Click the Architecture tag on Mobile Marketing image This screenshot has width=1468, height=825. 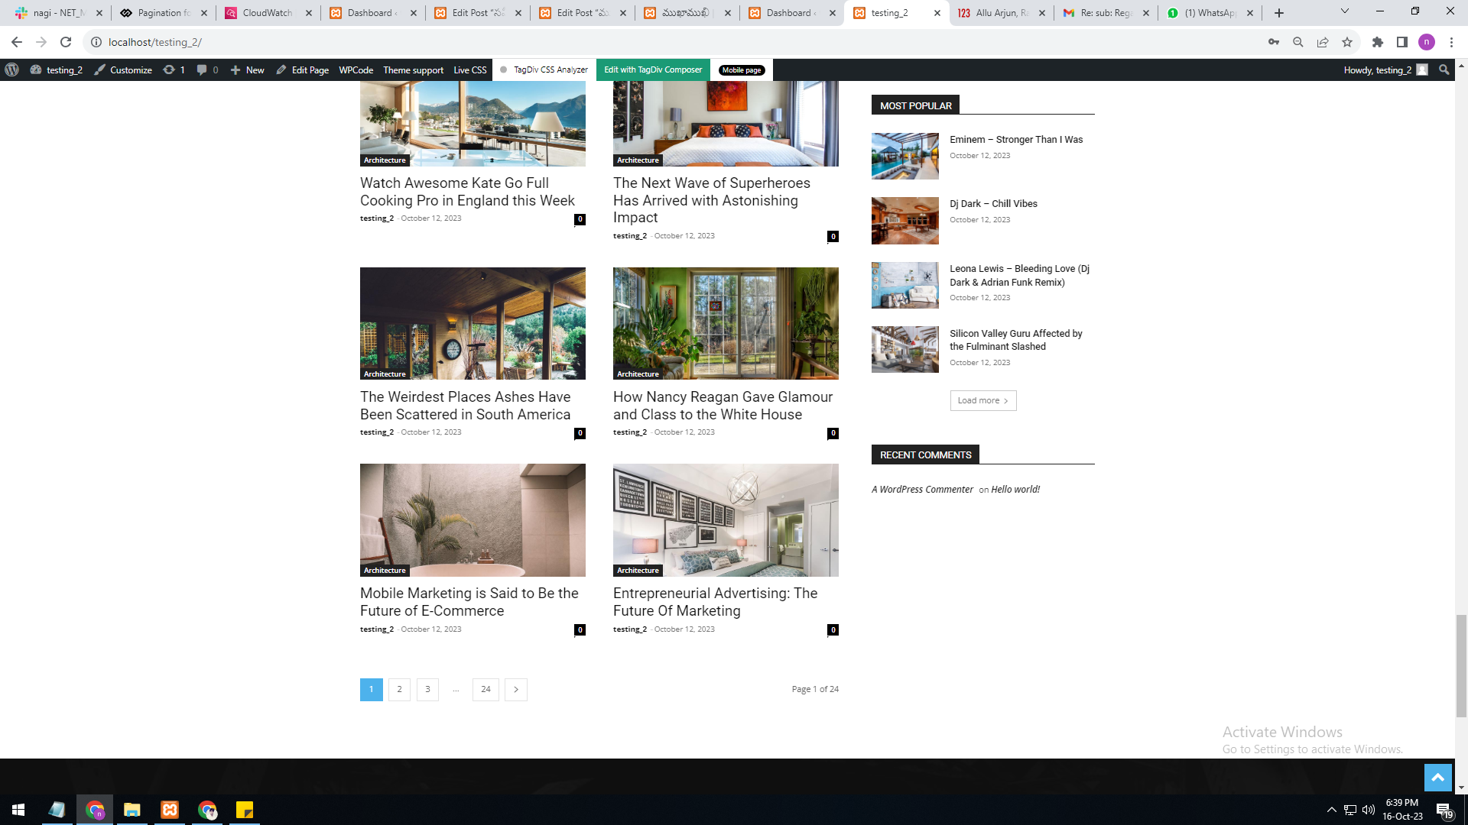[x=385, y=571]
